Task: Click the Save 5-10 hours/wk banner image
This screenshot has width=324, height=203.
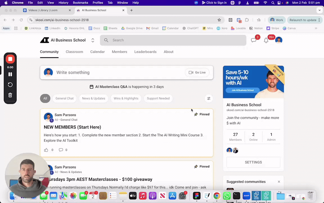Action: tap(253, 82)
